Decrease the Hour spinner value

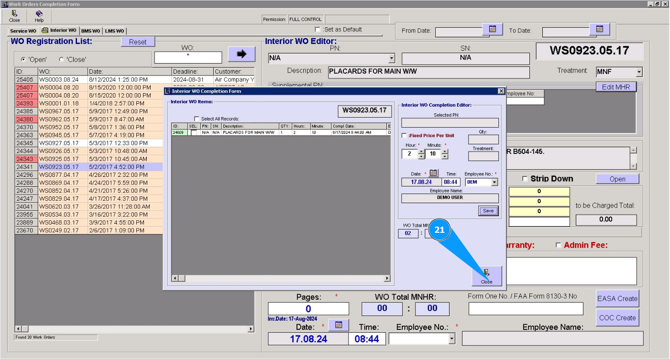pyautogui.click(x=421, y=156)
